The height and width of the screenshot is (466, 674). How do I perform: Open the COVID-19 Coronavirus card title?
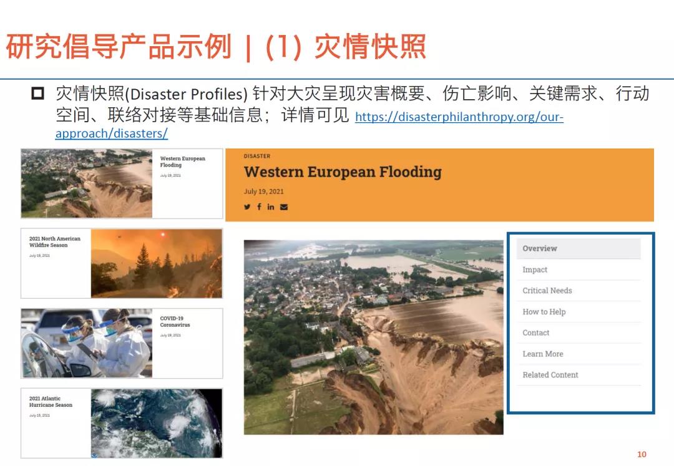tap(175, 322)
